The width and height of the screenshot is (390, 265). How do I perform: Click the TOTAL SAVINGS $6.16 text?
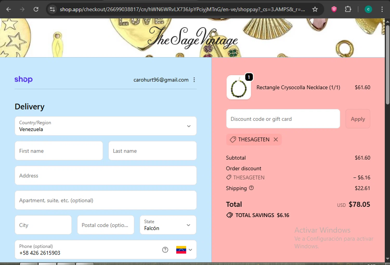pos(262,215)
